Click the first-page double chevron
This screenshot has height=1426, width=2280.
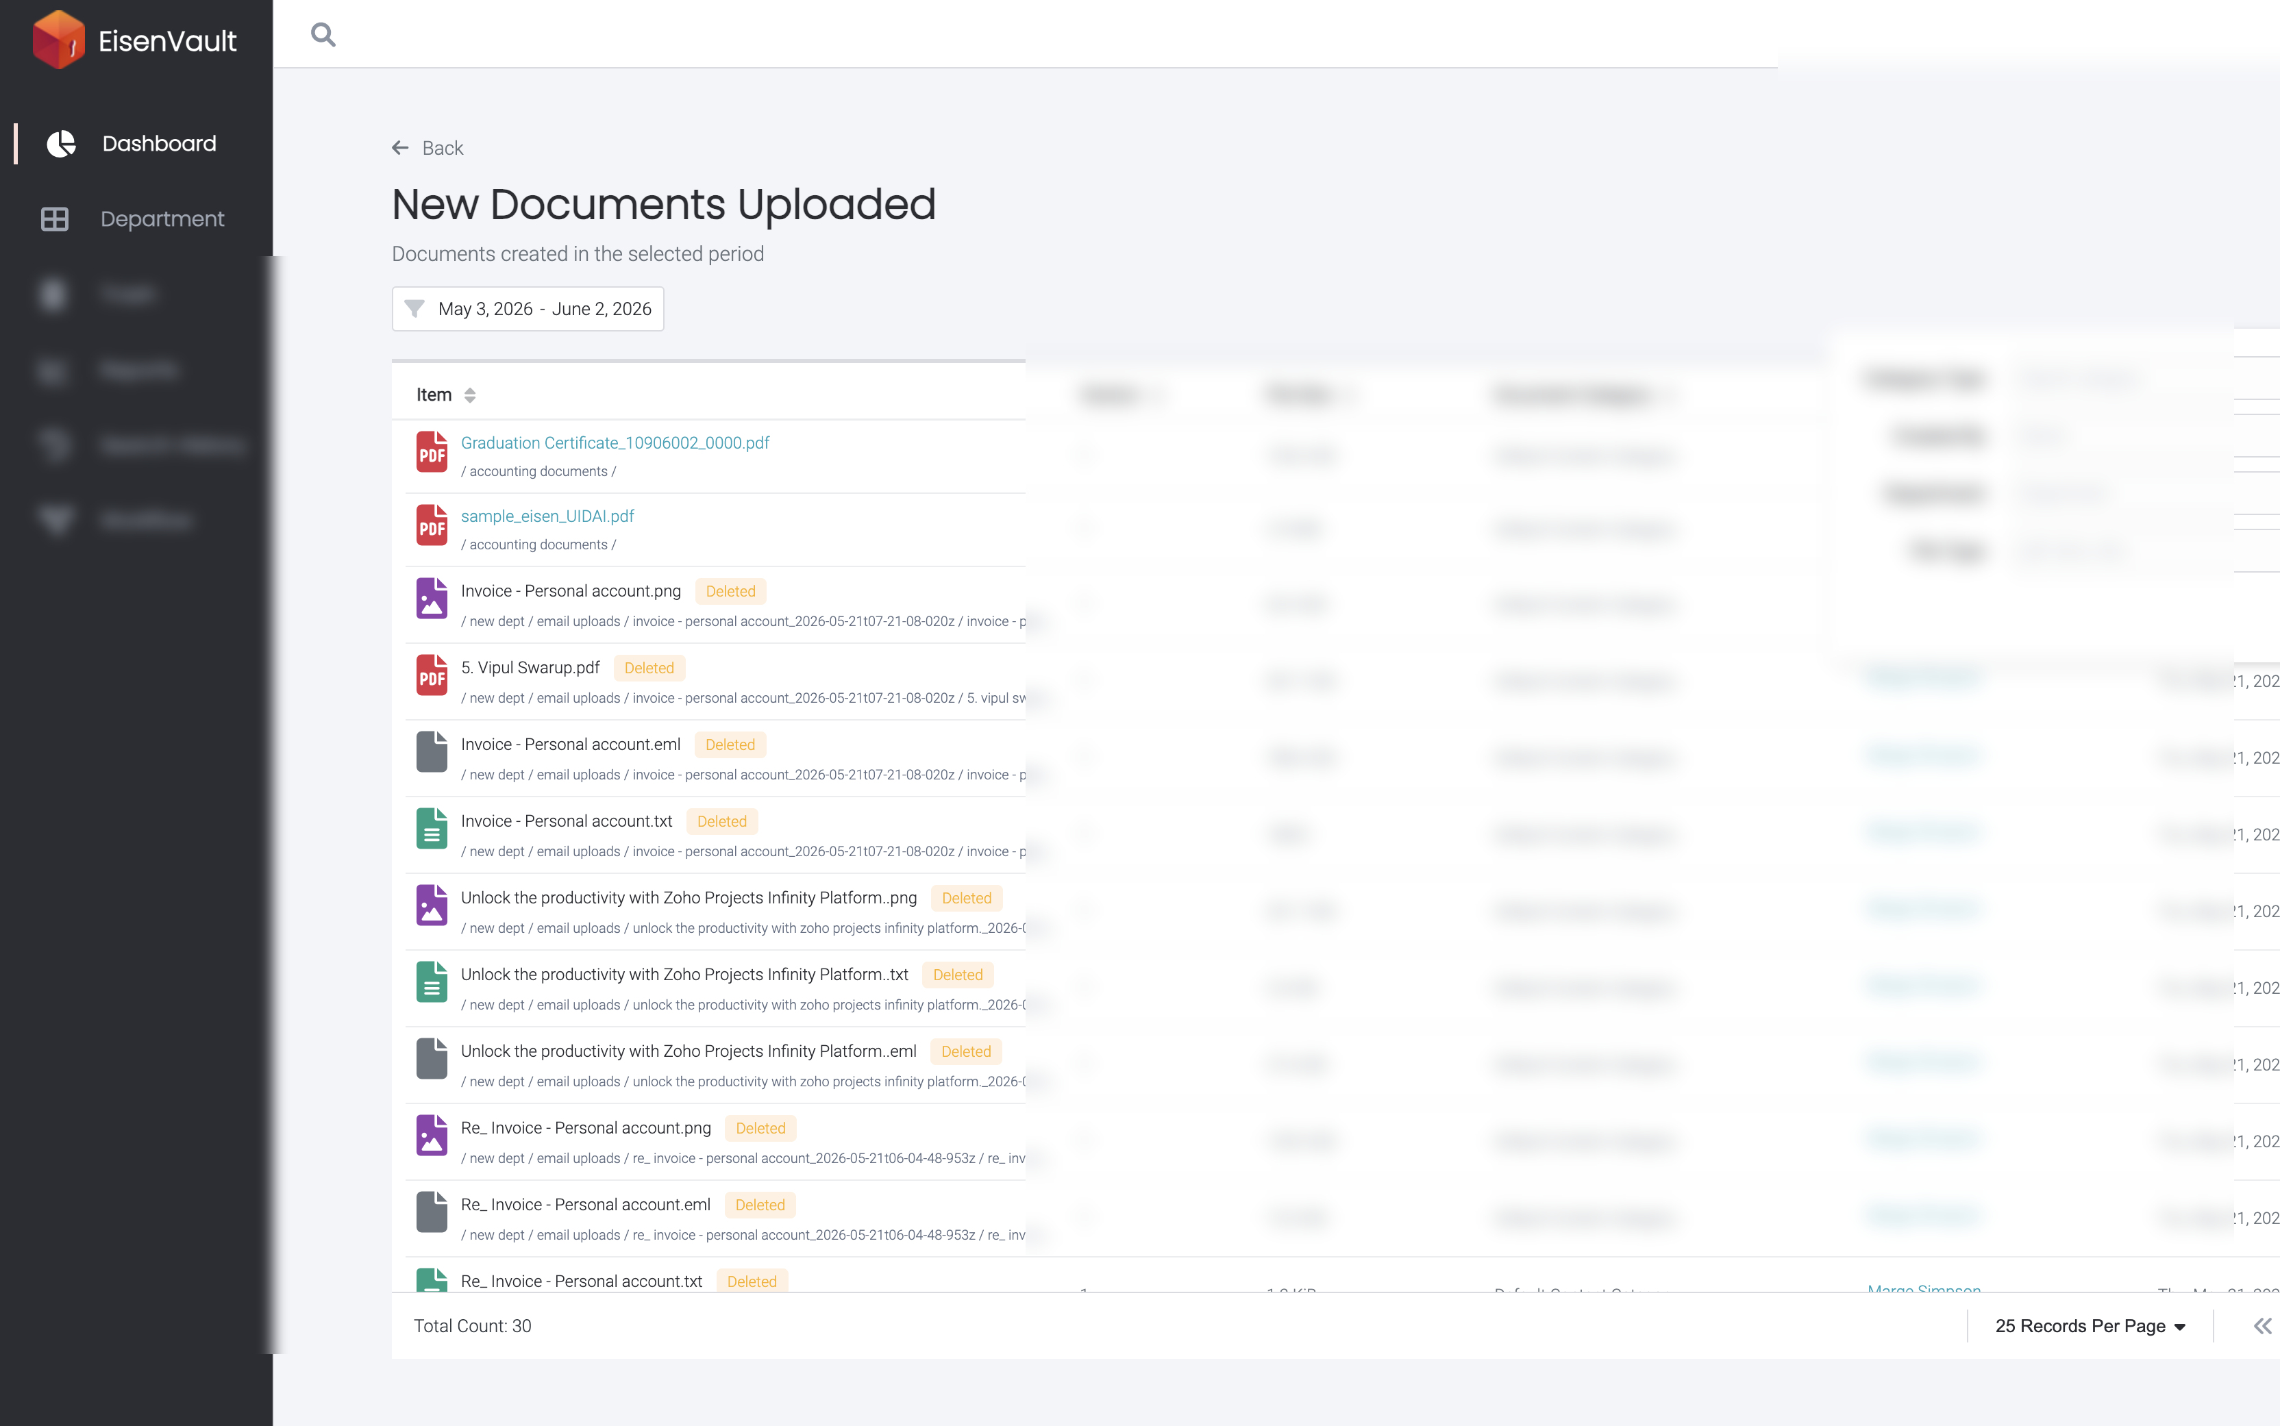pos(2262,1326)
